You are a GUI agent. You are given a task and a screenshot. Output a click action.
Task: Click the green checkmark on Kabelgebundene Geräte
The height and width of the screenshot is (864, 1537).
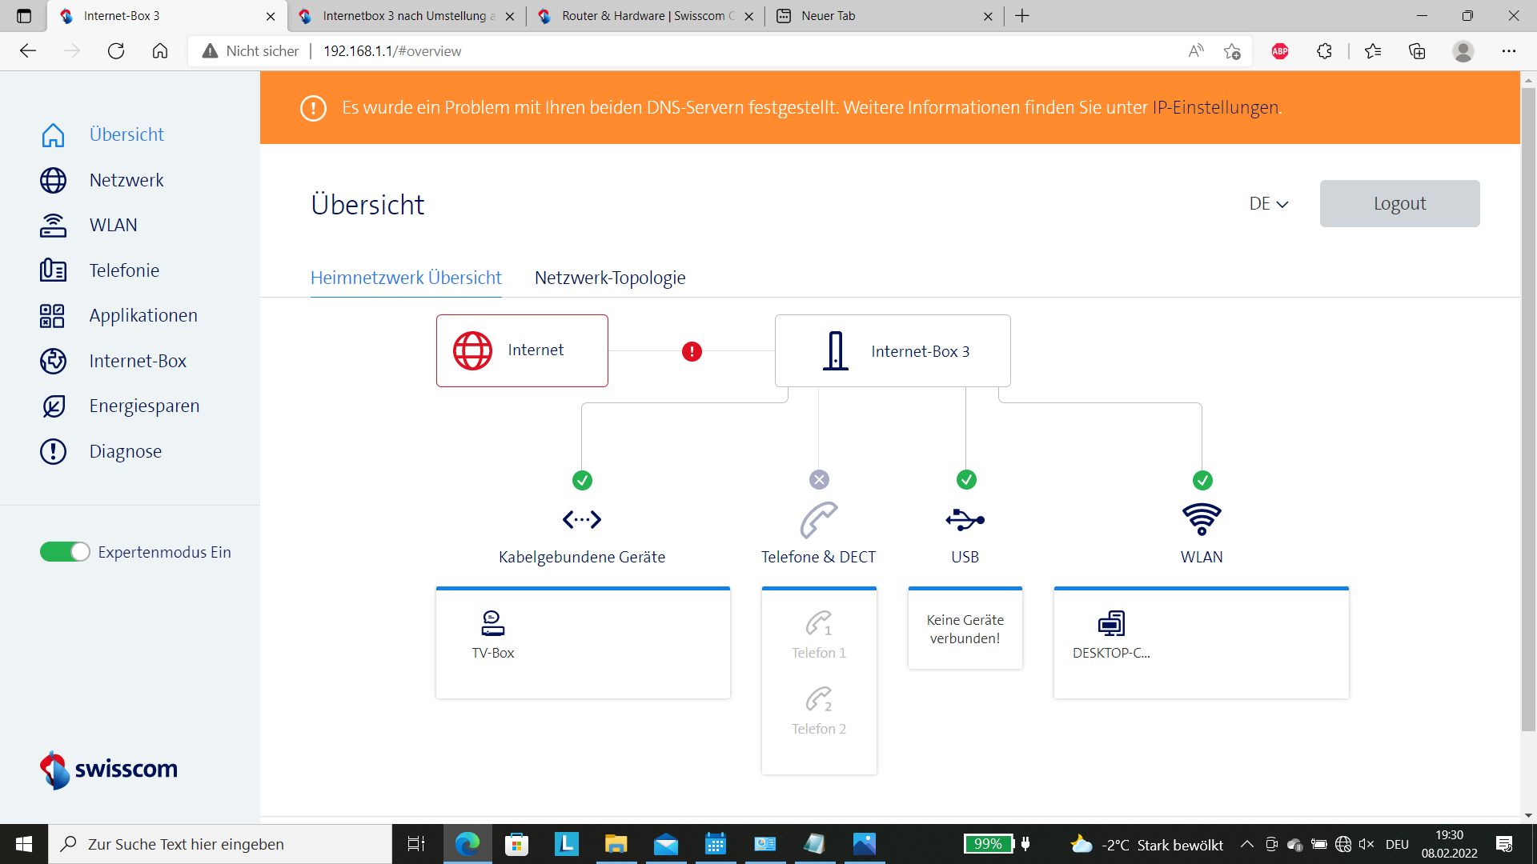tap(583, 480)
